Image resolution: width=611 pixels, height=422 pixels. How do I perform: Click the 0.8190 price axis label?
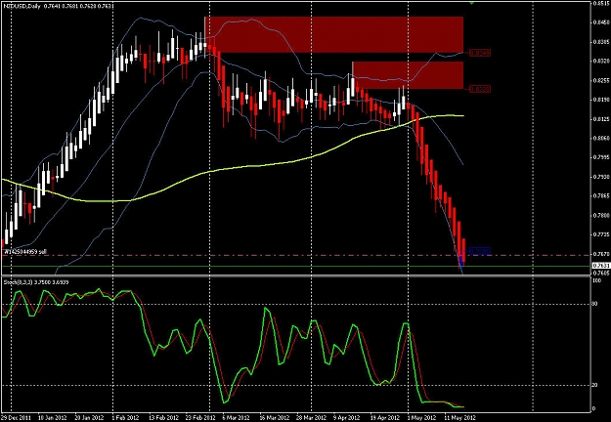(x=601, y=100)
